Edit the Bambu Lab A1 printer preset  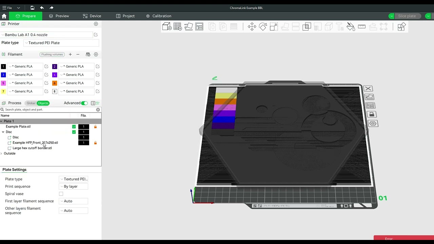click(96, 35)
